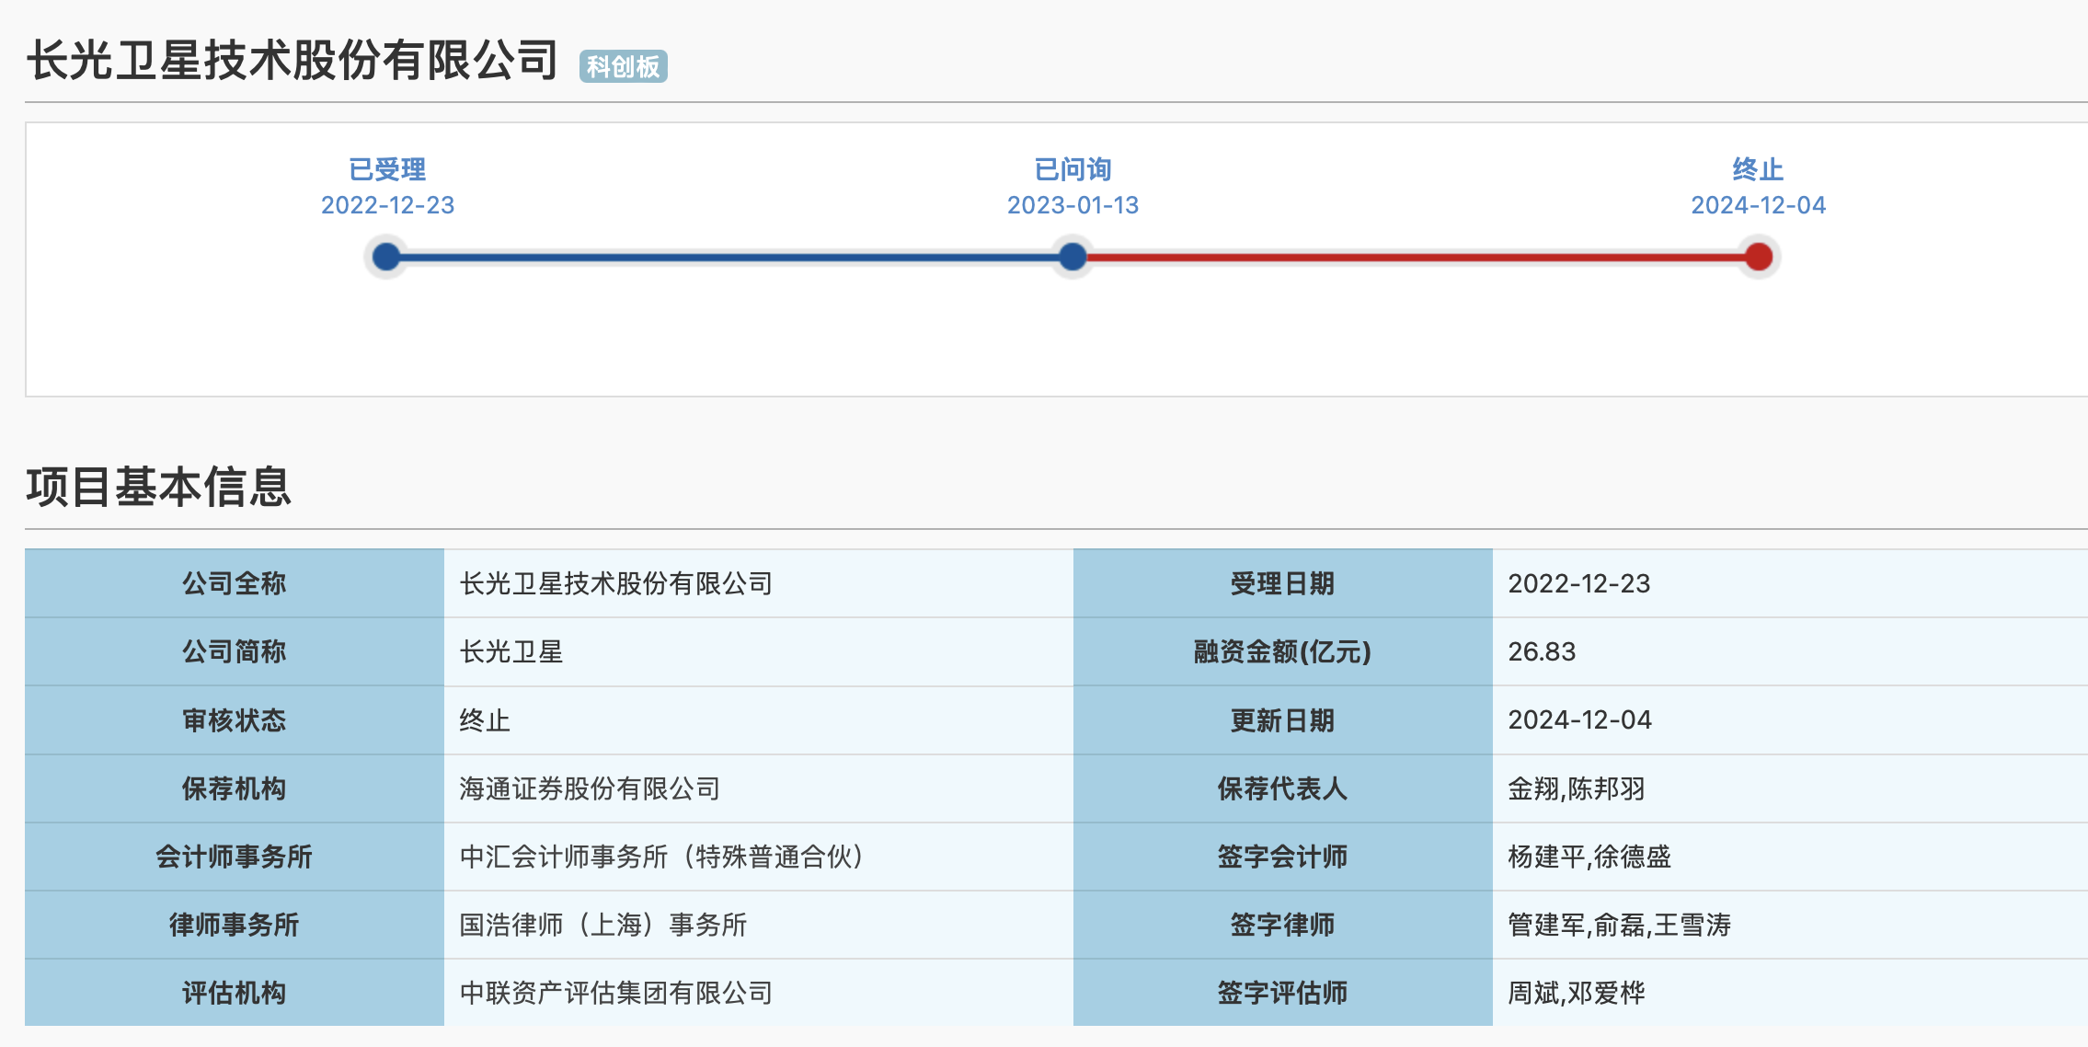The height and width of the screenshot is (1047, 2088).
Task: Click the 2022-12-23 date under 已受理
Action: click(387, 205)
